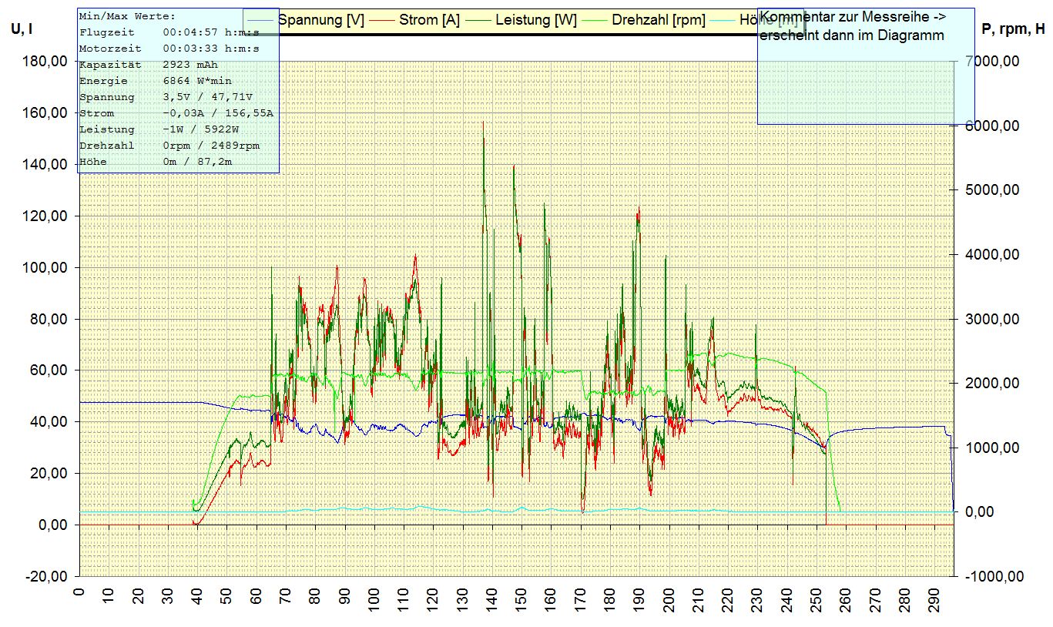Select the Strom [A] legend entry

tap(429, 20)
